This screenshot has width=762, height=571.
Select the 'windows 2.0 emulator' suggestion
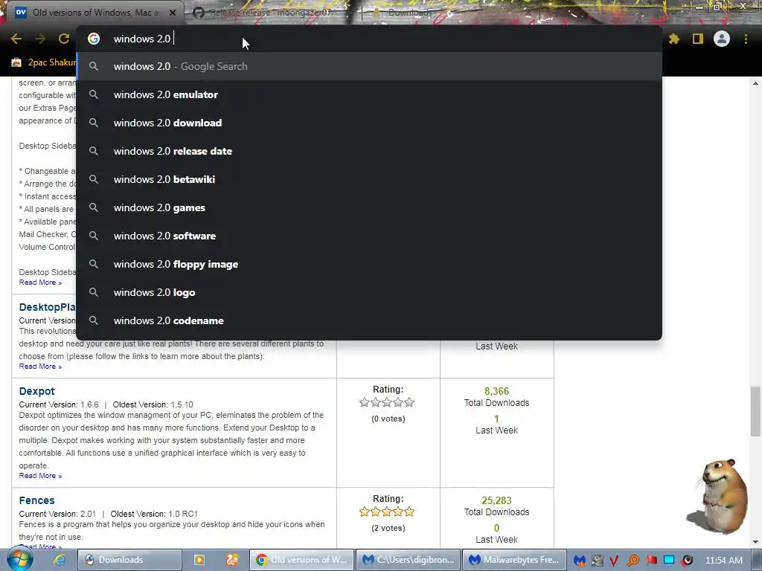[369, 94]
